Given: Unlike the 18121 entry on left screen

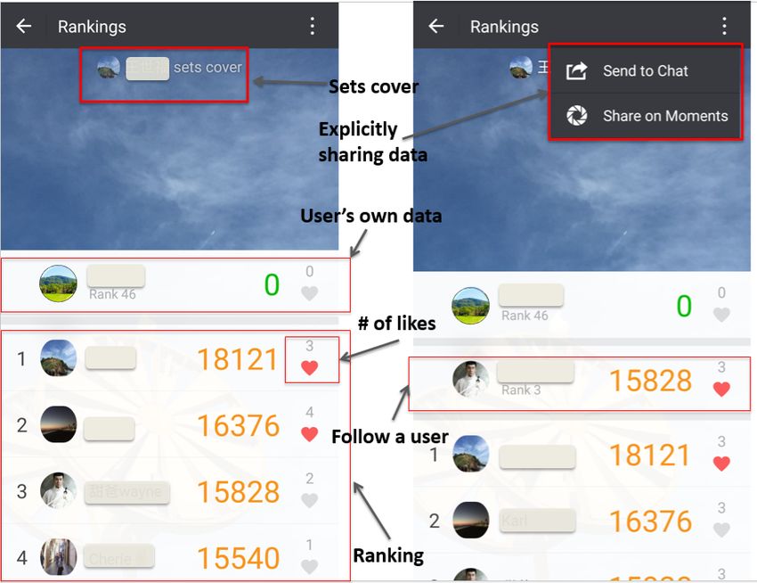Looking at the screenshot, I should coord(309,367).
